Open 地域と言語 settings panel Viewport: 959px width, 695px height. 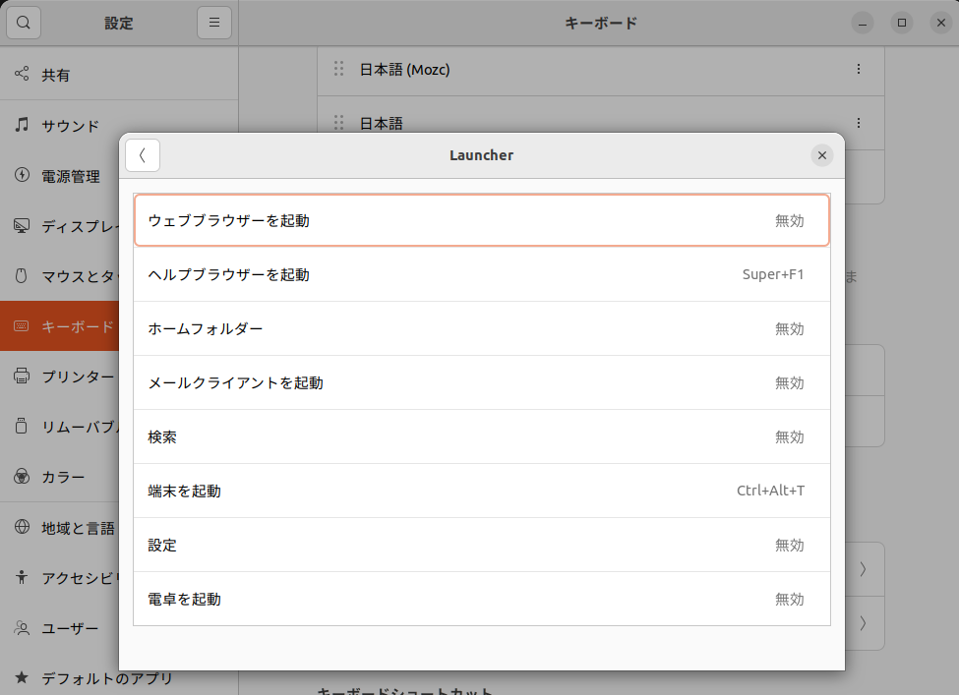[59, 527]
